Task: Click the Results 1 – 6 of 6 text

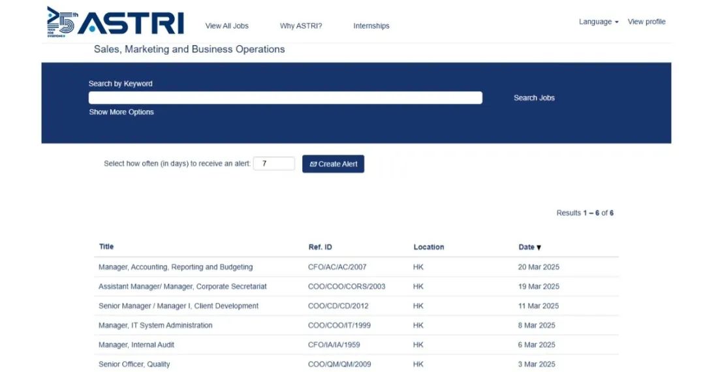Action: [x=585, y=213]
